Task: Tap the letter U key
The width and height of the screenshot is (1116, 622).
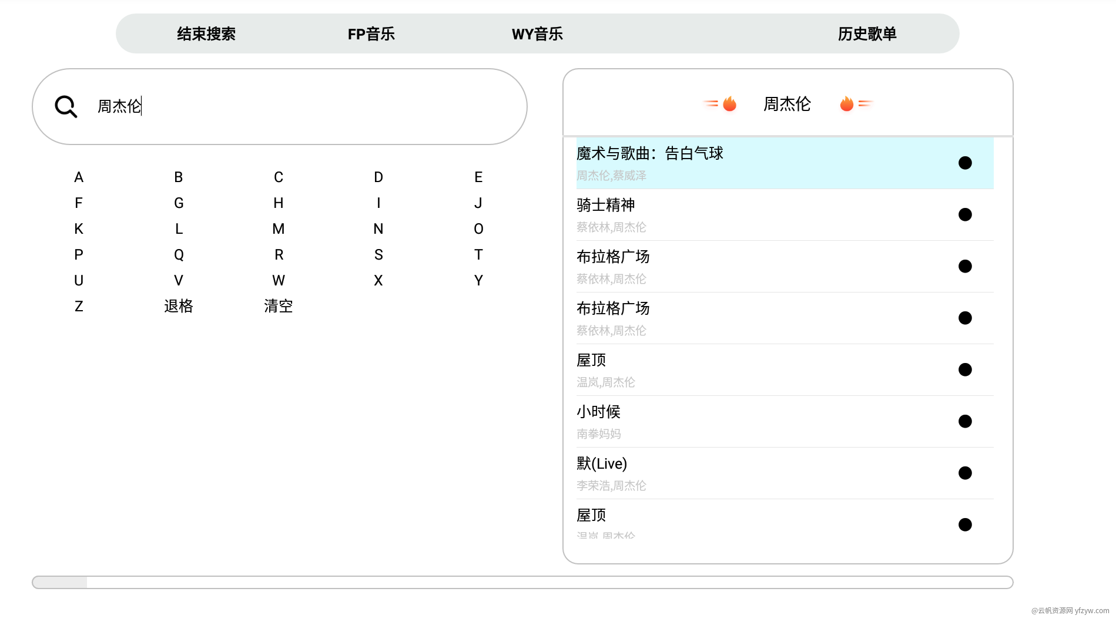Action: click(x=79, y=281)
